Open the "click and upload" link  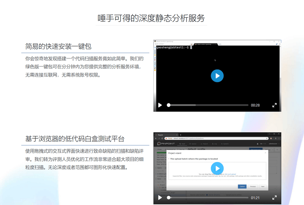[230, 174]
